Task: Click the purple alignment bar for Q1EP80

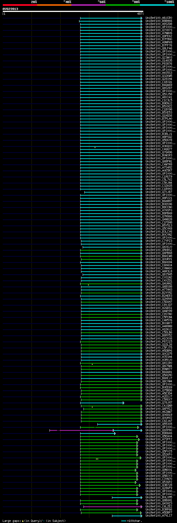Action: 82,430
